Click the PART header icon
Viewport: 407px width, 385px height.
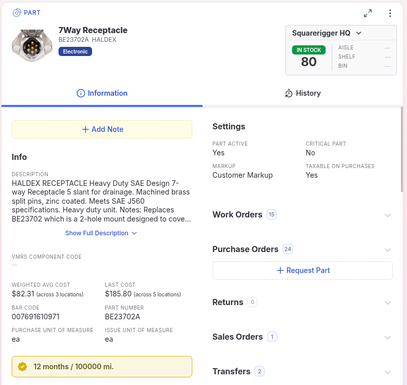point(17,12)
